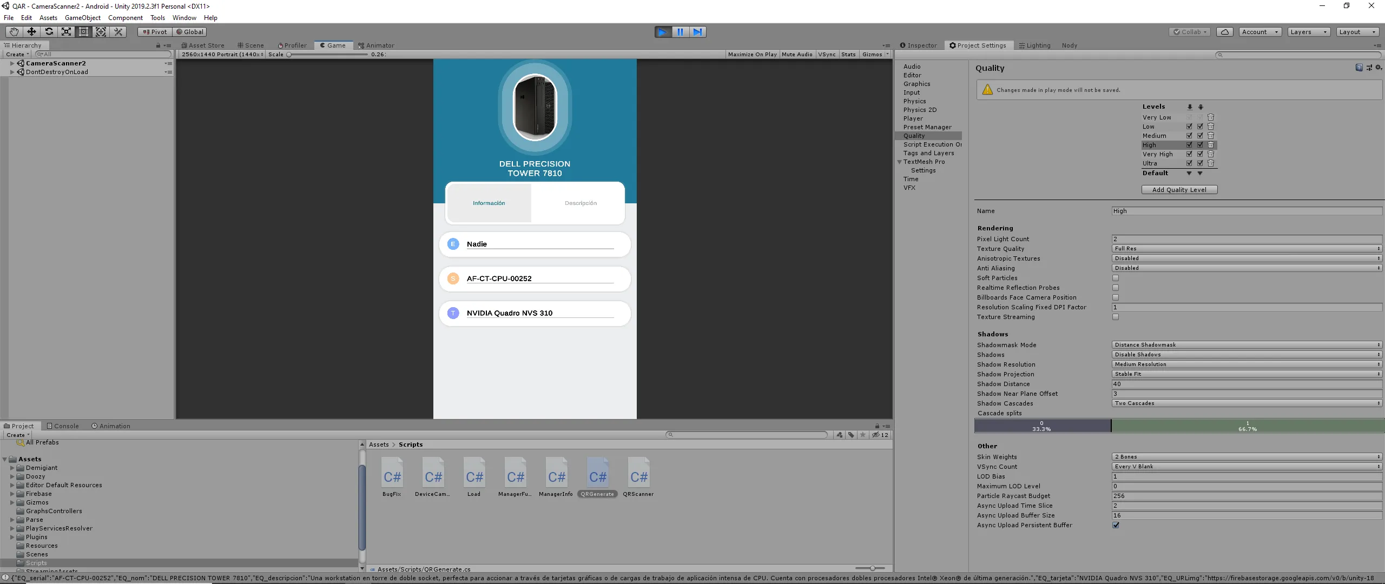Open the Layers dropdown
The height and width of the screenshot is (584, 1385).
point(1308,32)
